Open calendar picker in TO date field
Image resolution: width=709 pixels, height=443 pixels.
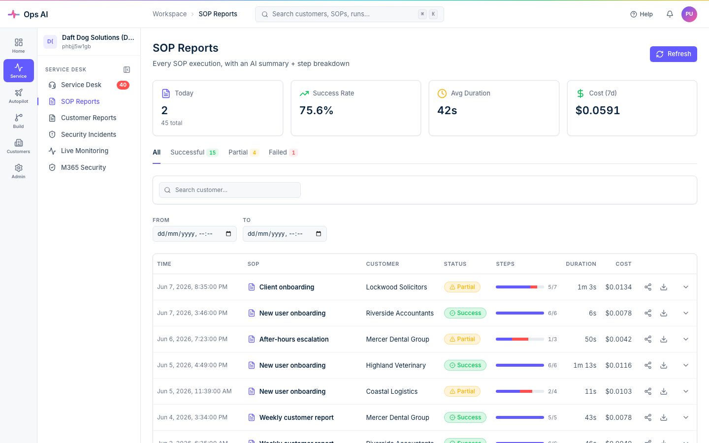coord(319,234)
